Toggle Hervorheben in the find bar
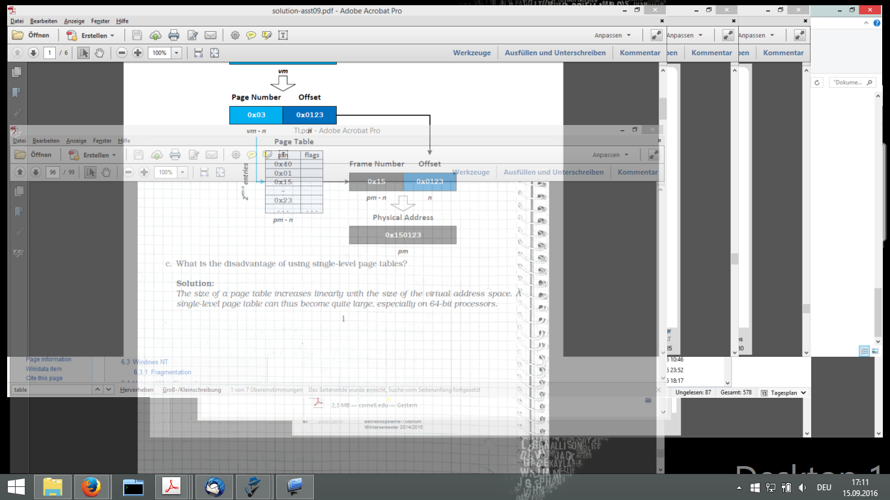The height and width of the screenshot is (500, 890). [137, 390]
